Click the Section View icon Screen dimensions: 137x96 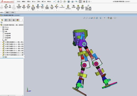(92, 18)
